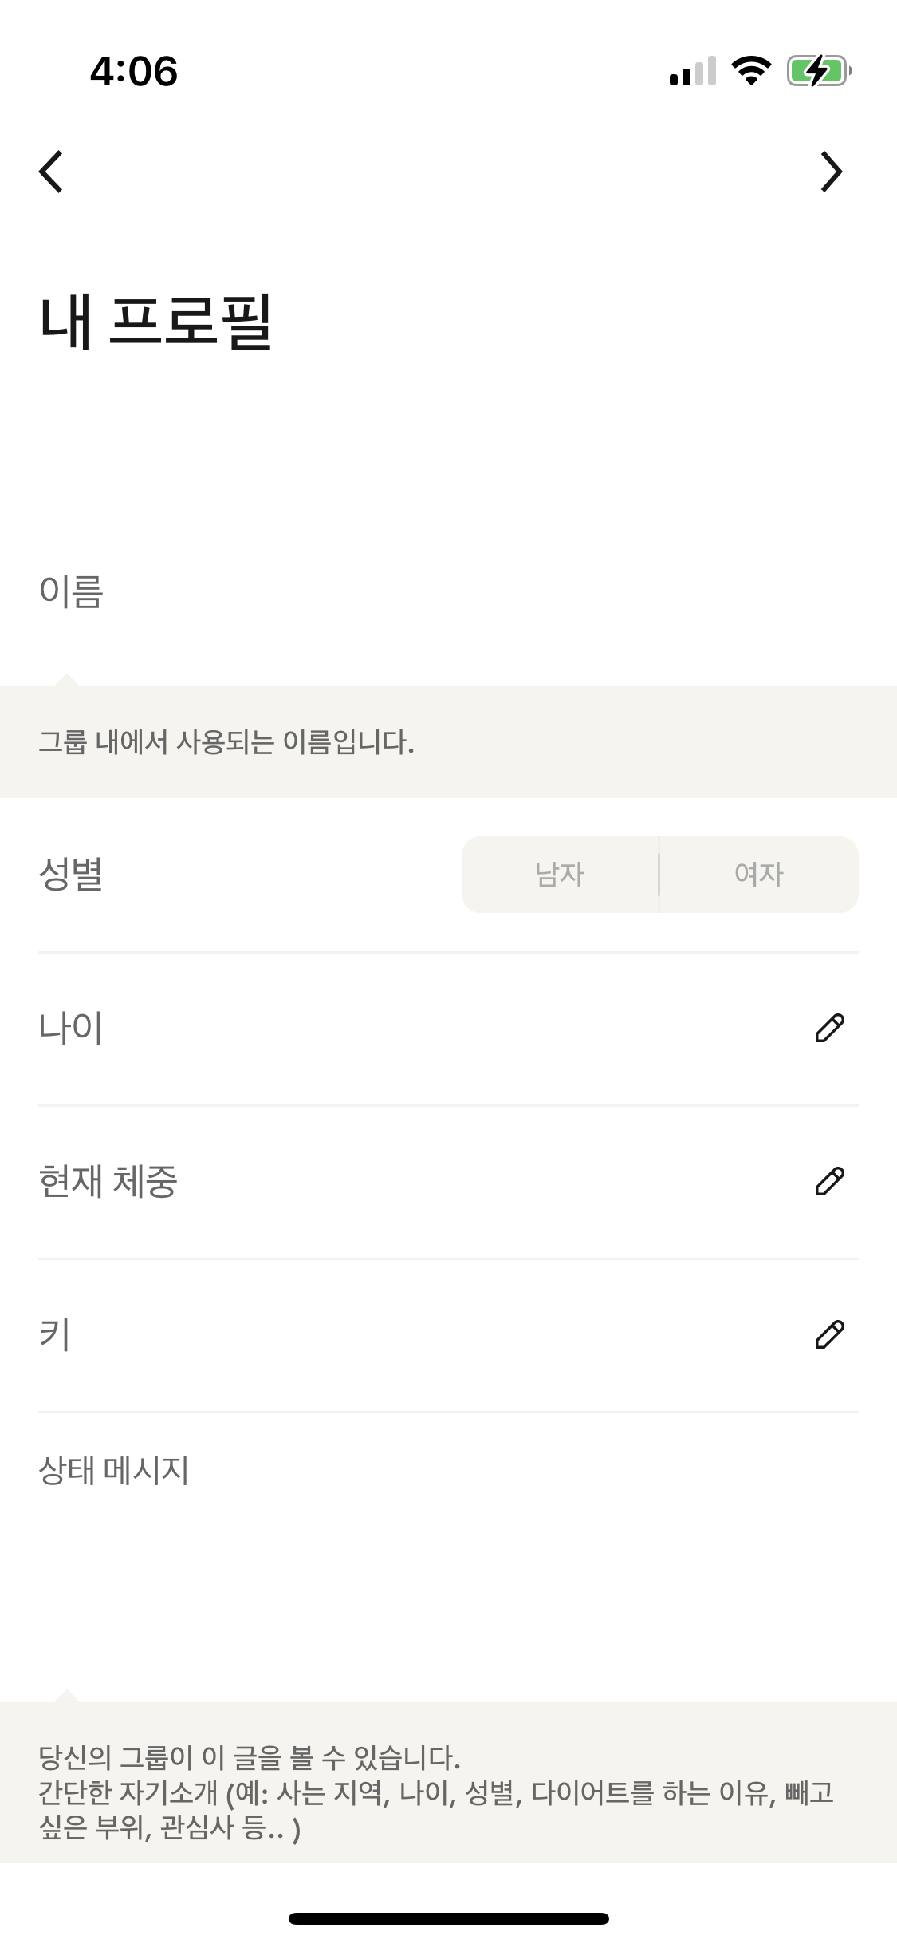Tap the back arrow icon
Screen dimensions: 897x1944
[x=51, y=172]
